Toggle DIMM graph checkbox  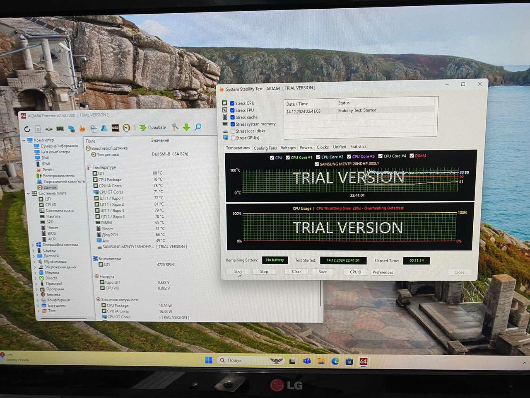[x=412, y=156]
